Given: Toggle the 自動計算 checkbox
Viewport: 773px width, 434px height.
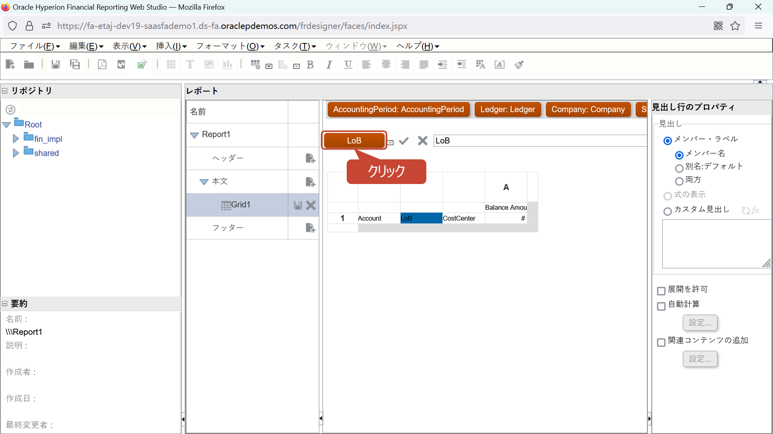Looking at the screenshot, I should click(661, 306).
